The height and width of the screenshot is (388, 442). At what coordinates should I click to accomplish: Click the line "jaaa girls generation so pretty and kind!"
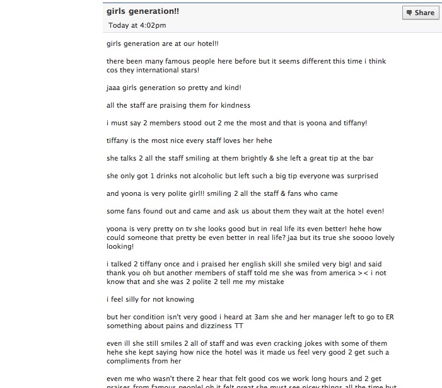point(174,88)
